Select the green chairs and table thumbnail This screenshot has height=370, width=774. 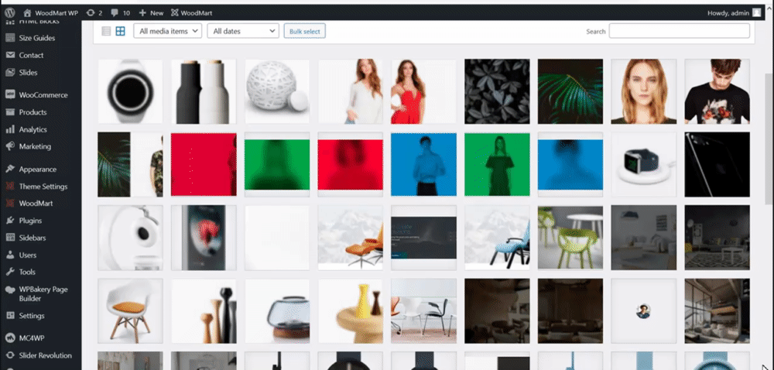coord(570,238)
